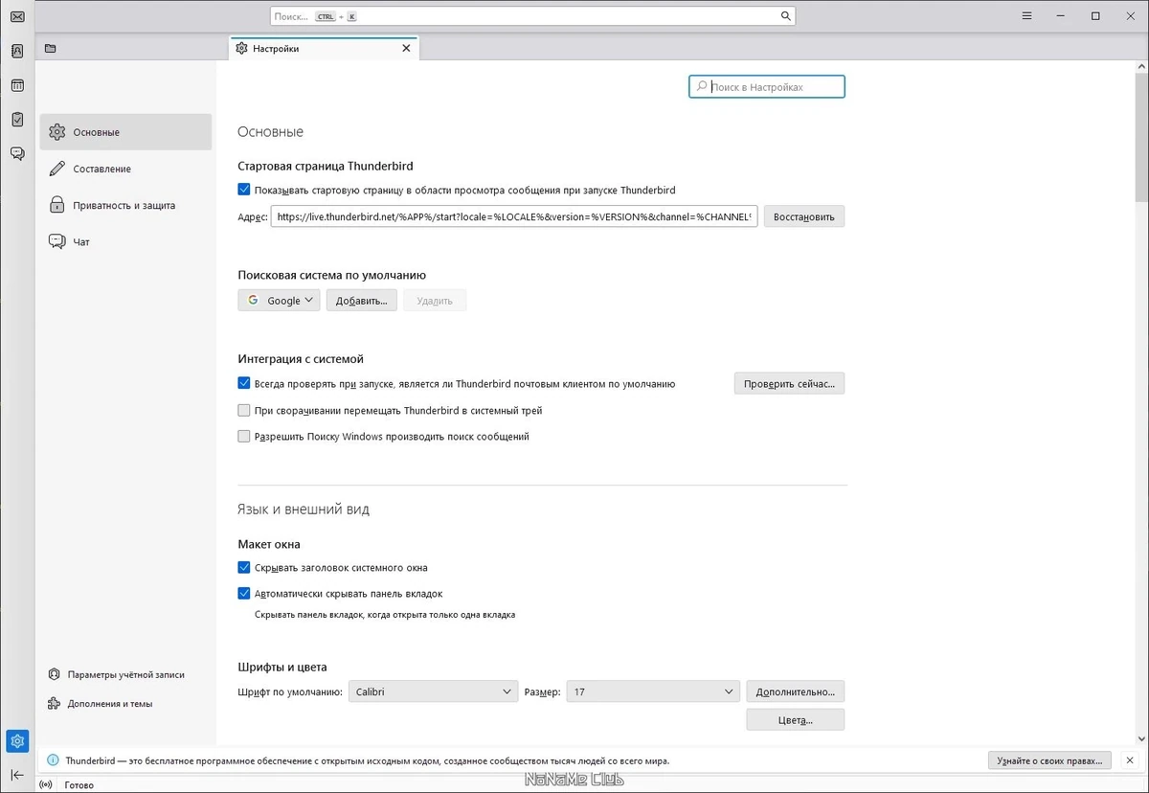Viewport: 1149px width, 793px height.
Task: Click the folder icon above sidebar
Action: pos(51,49)
